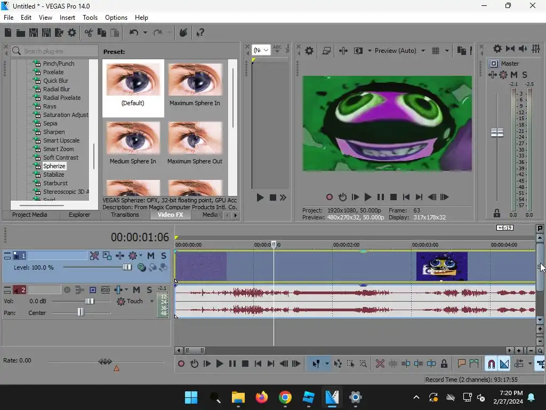Open project properties gear in main toolbar
The width and height of the screenshot is (546, 410).
point(72,33)
